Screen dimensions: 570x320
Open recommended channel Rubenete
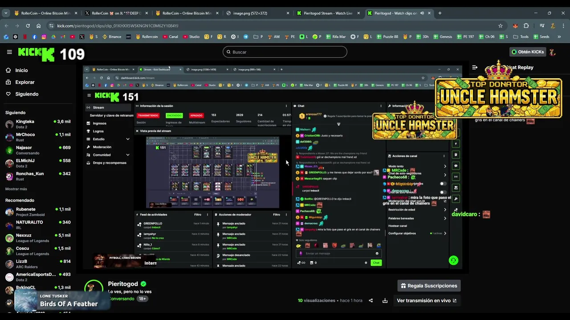click(x=38, y=212)
